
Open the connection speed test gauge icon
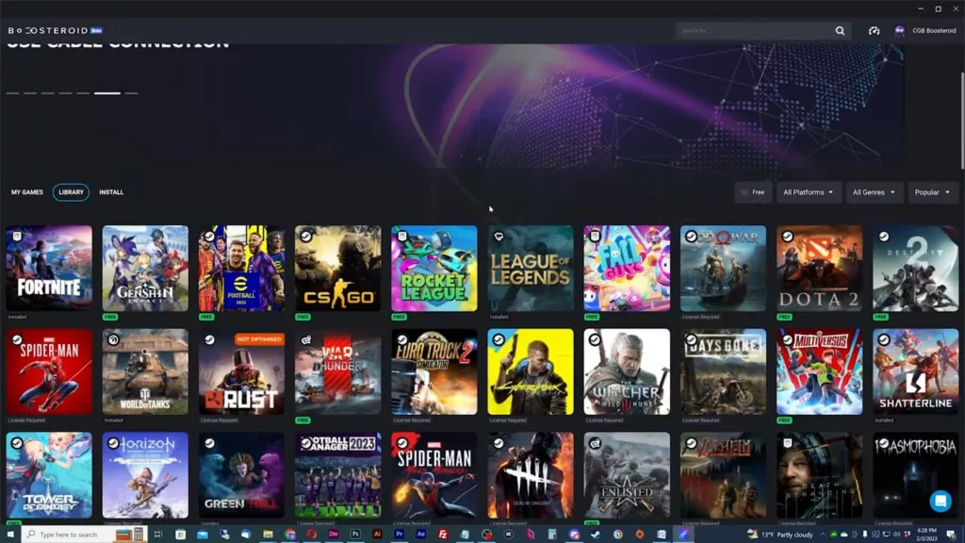[x=874, y=31]
